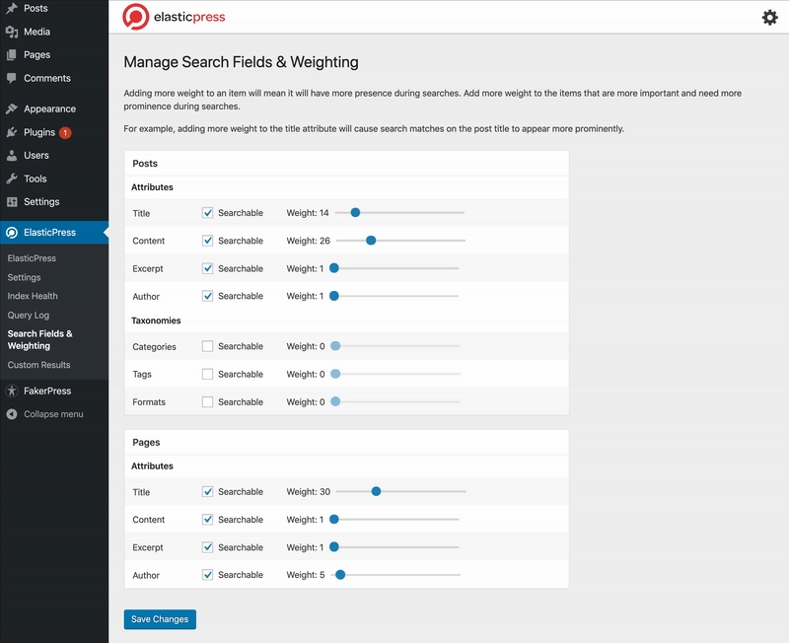Open Query Log submenu

(x=29, y=315)
